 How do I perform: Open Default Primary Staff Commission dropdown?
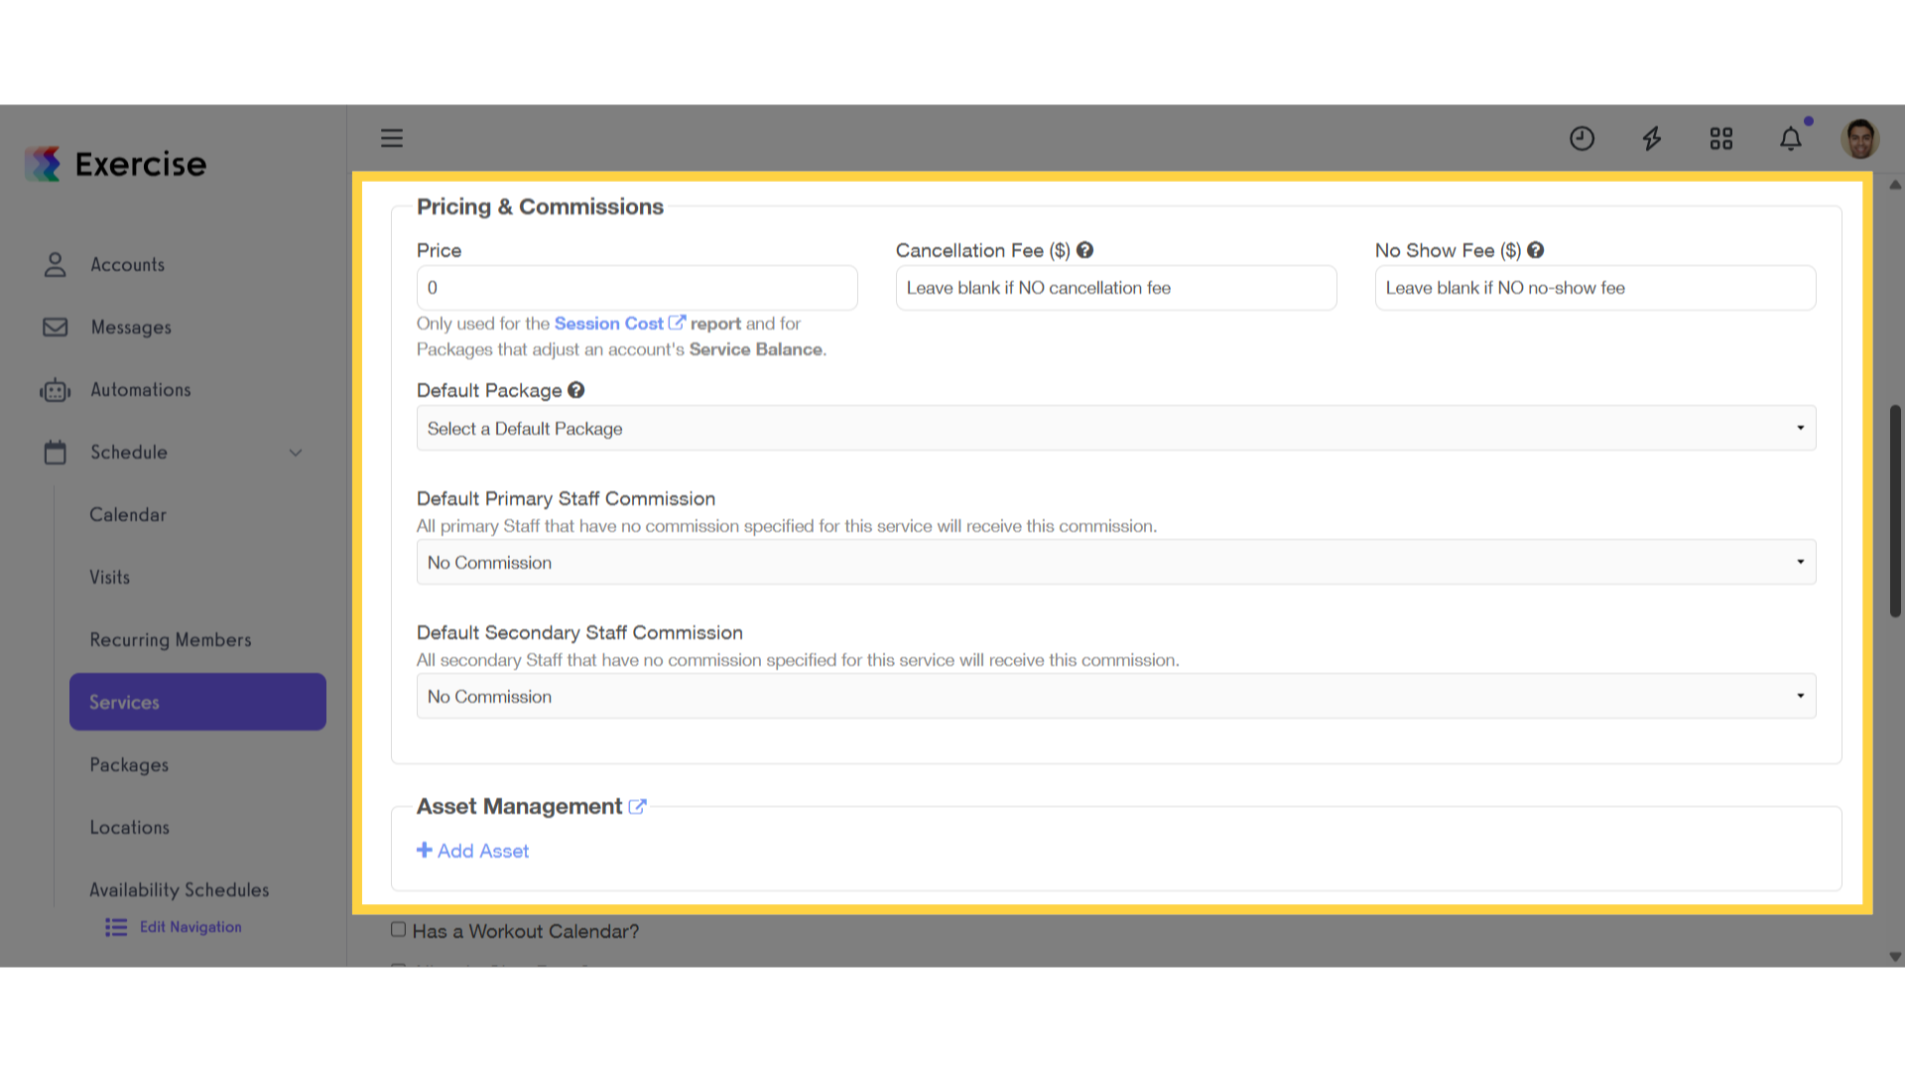click(x=1116, y=562)
